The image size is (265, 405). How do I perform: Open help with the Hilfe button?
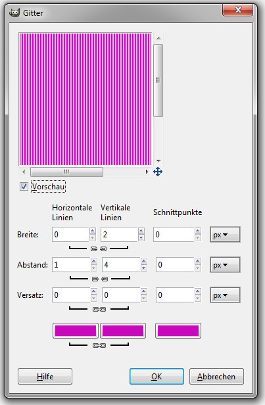coord(45,376)
